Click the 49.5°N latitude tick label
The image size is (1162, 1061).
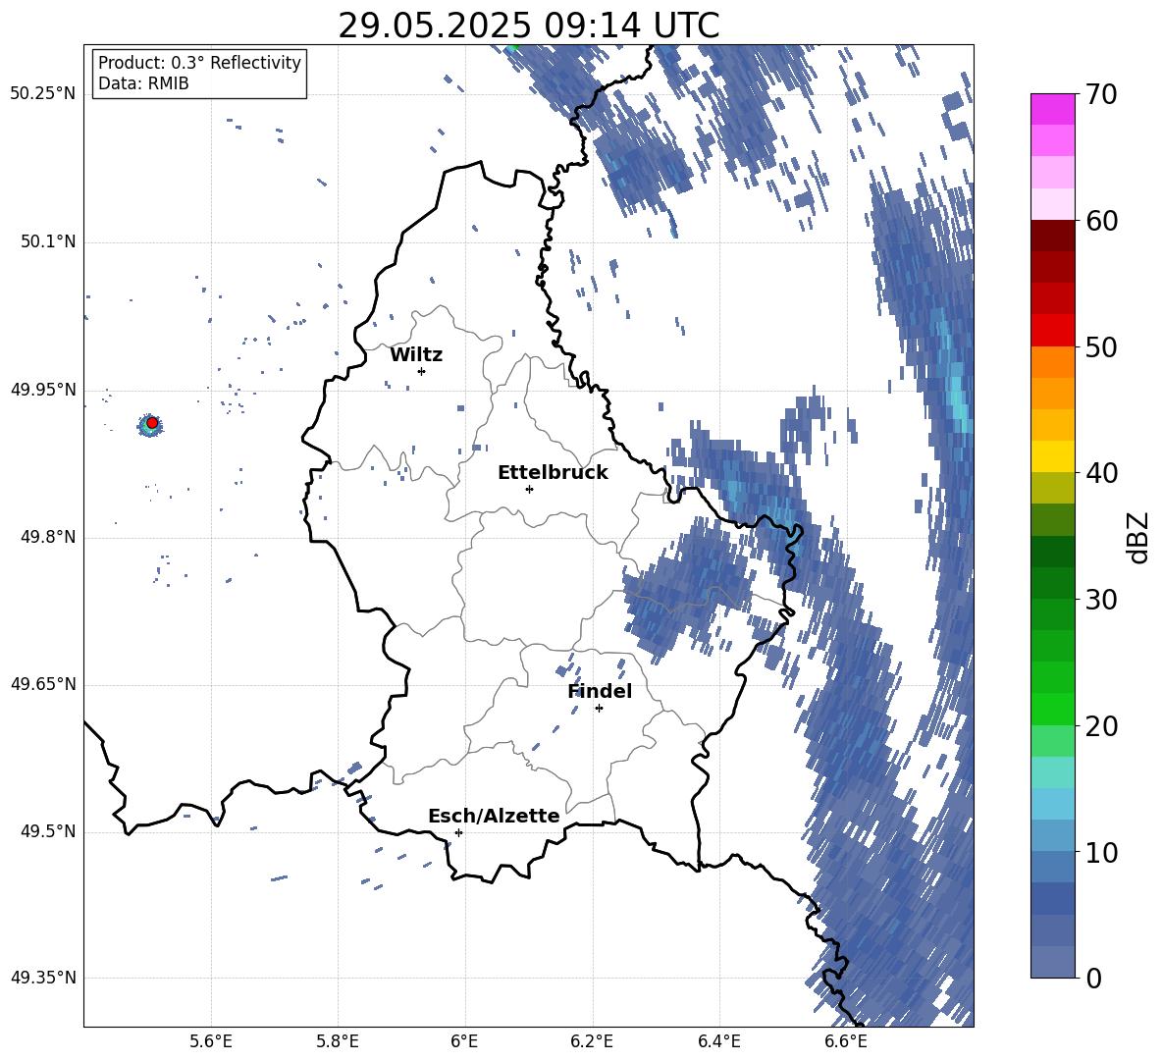[x=48, y=831]
